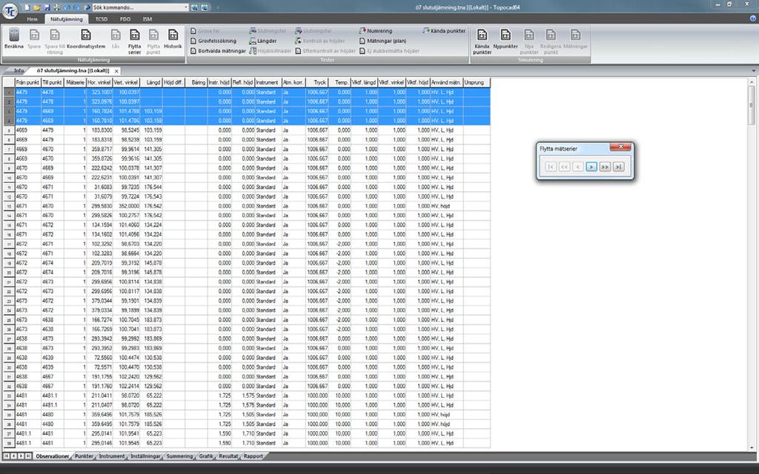Click the last-sheet arrow at bottom tab bar
This screenshot has width=759, height=474.
(x=28, y=456)
